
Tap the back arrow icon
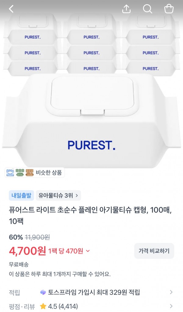tap(11, 9)
